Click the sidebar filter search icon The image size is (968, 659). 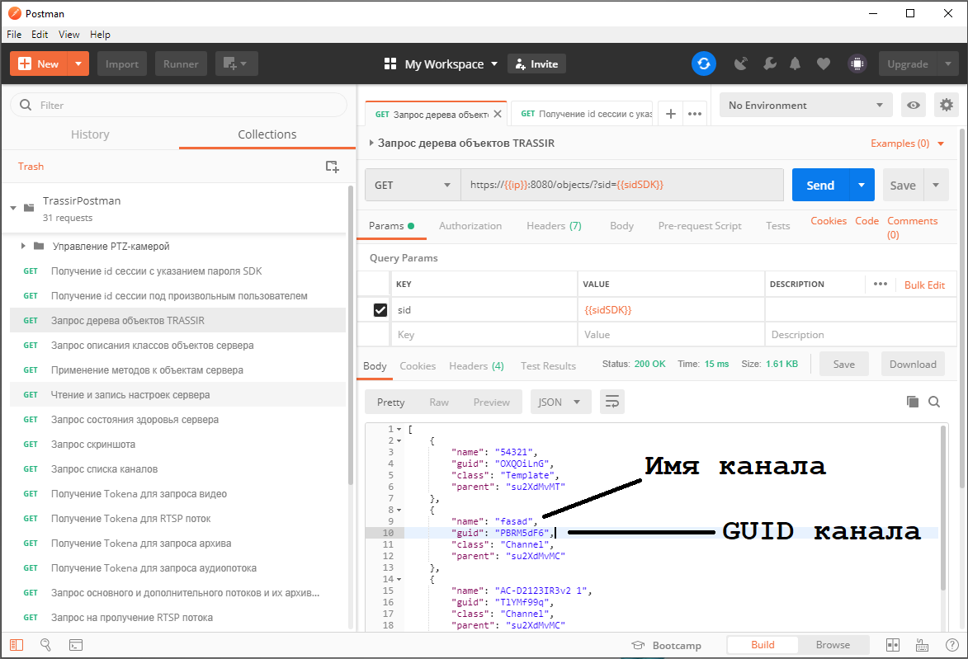(x=26, y=105)
